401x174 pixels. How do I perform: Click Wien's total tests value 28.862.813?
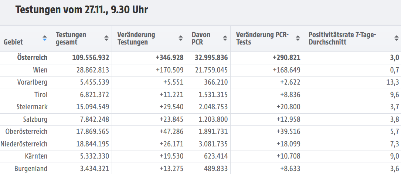tap(92, 70)
